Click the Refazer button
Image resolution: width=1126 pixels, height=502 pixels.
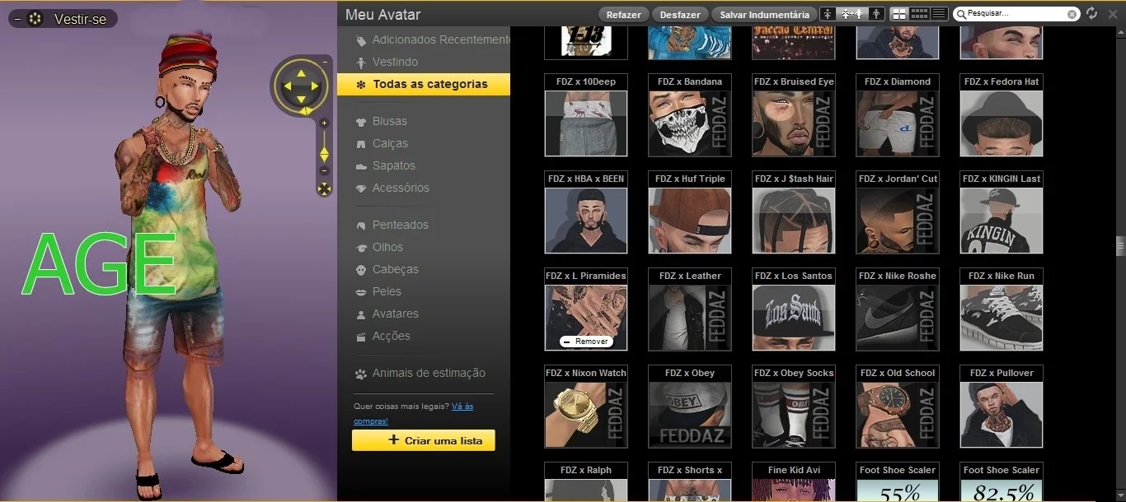pos(624,14)
